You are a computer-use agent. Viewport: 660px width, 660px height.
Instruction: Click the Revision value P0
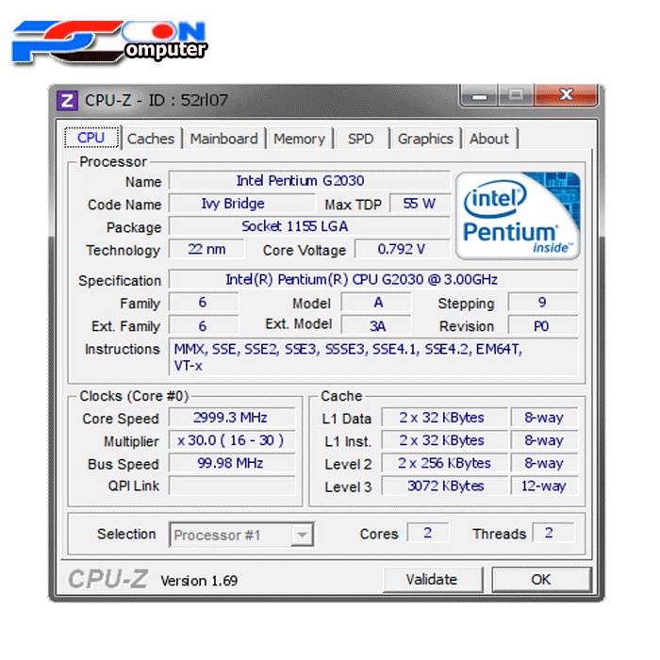(x=543, y=326)
